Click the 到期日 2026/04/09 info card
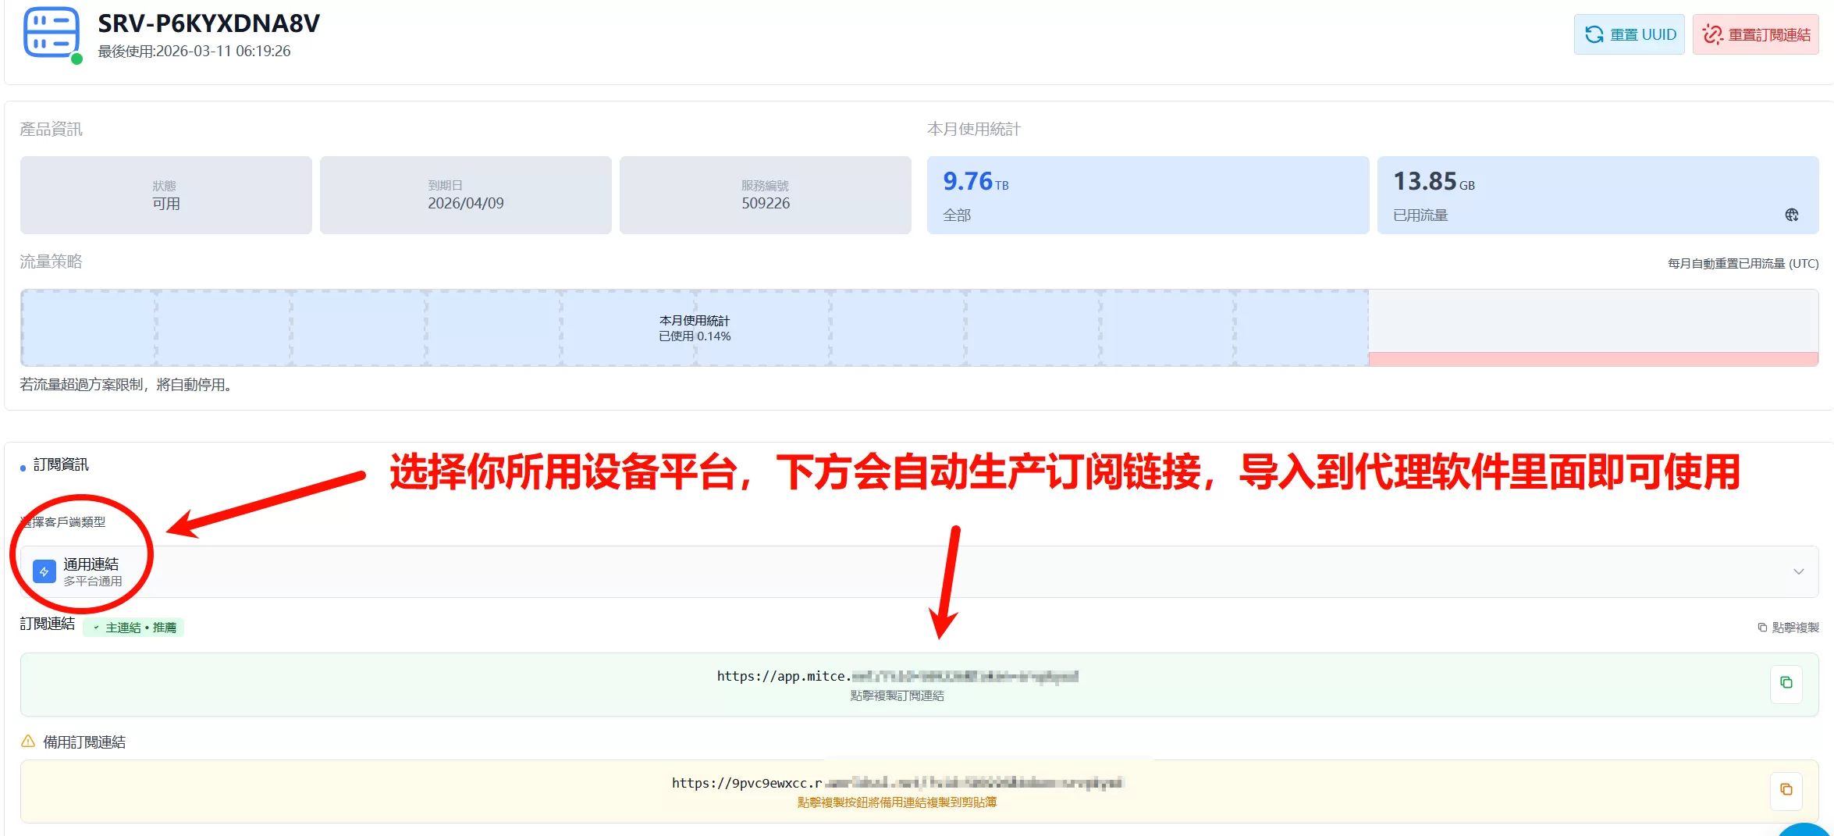The width and height of the screenshot is (1834, 836). point(465,195)
